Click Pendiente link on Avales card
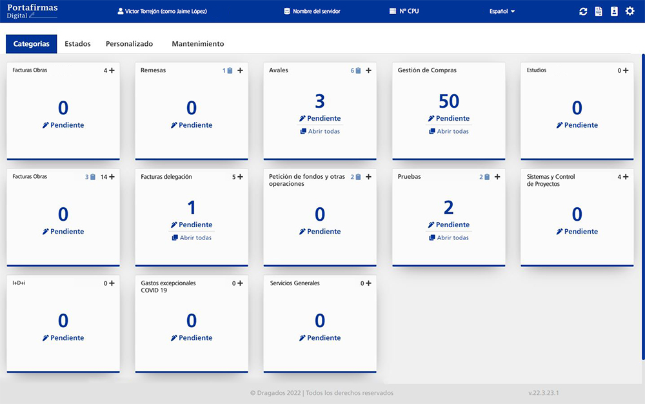This screenshot has width=645, height=404. click(x=320, y=118)
